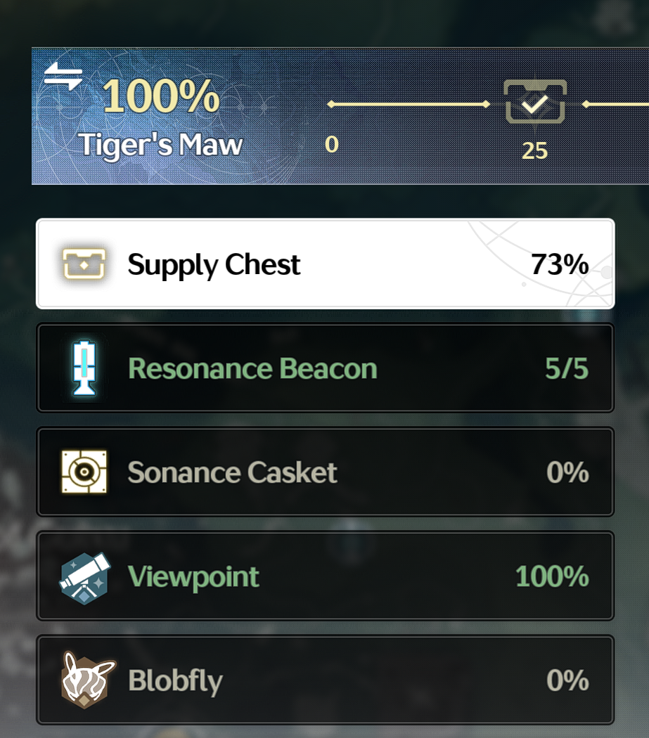Open the Sonance Casket category
This screenshot has height=738, width=649.
click(x=325, y=472)
